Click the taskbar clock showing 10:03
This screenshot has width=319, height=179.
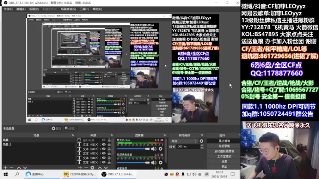click(x=219, y=174)
